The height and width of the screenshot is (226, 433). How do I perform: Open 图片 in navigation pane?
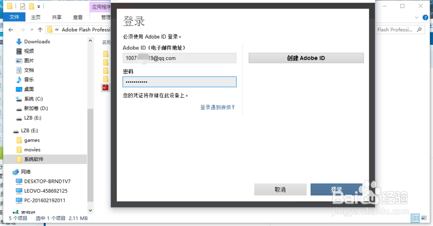pyautogui.click(x=29, y=61)
